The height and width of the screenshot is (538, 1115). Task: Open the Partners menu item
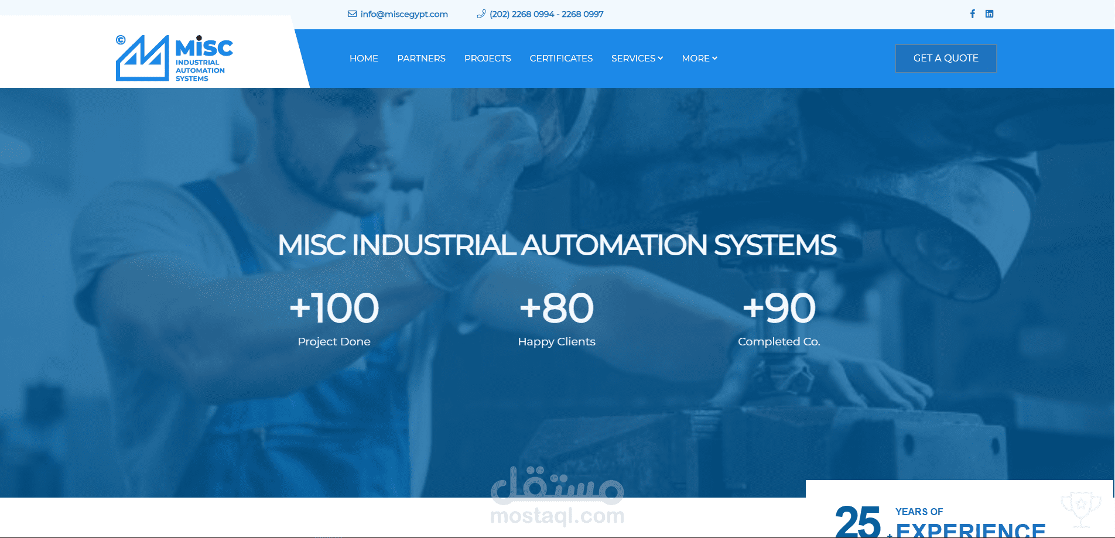point(421,59)
